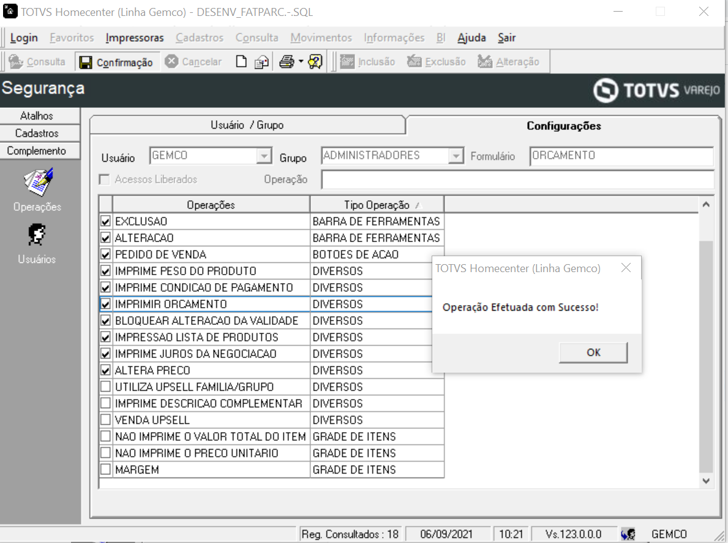This screenshot has width=728, height=543.
Task: Open the printer options dropdown arrow
Action: click(x=301, y=61)
